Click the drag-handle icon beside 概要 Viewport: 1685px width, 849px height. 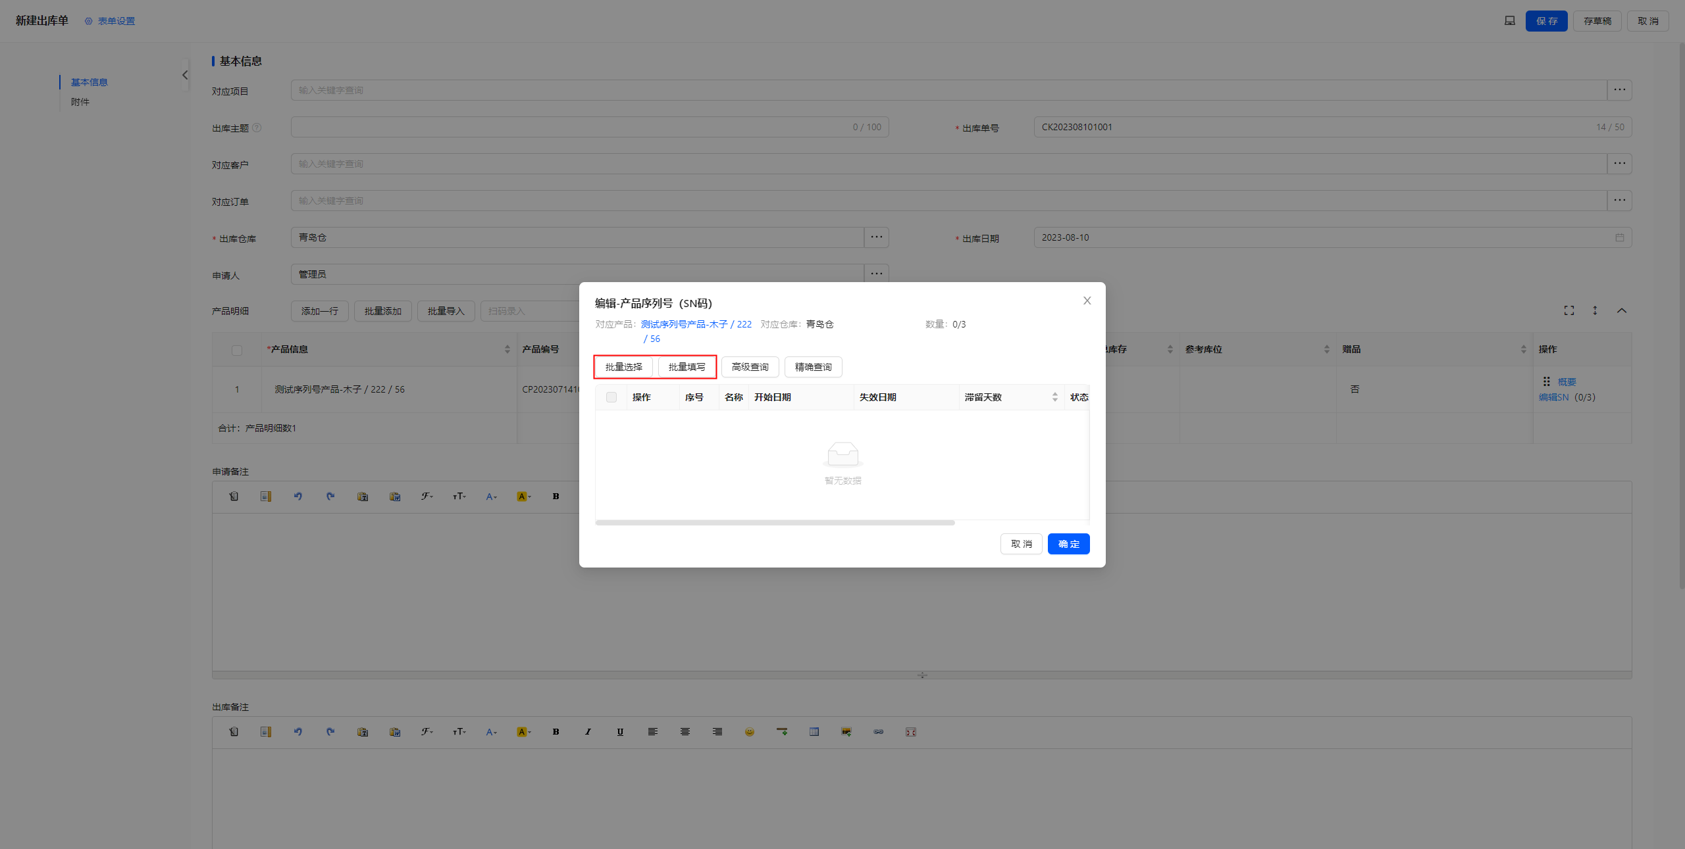coord(1546,381)
